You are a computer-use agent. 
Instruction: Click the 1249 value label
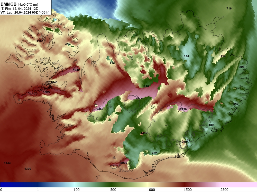coord(183,142)
